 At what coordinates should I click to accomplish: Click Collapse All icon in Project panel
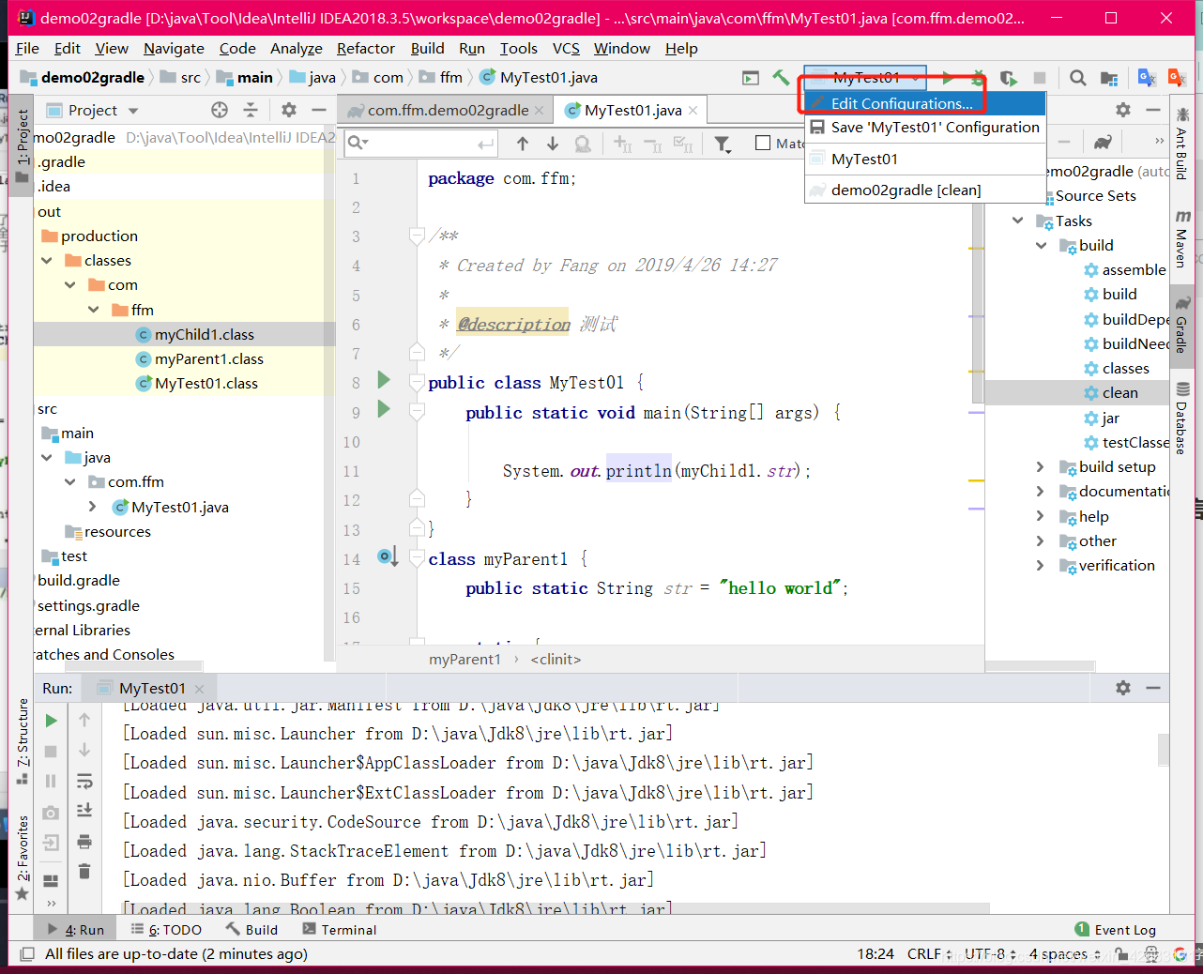click(x=251, y=110)
